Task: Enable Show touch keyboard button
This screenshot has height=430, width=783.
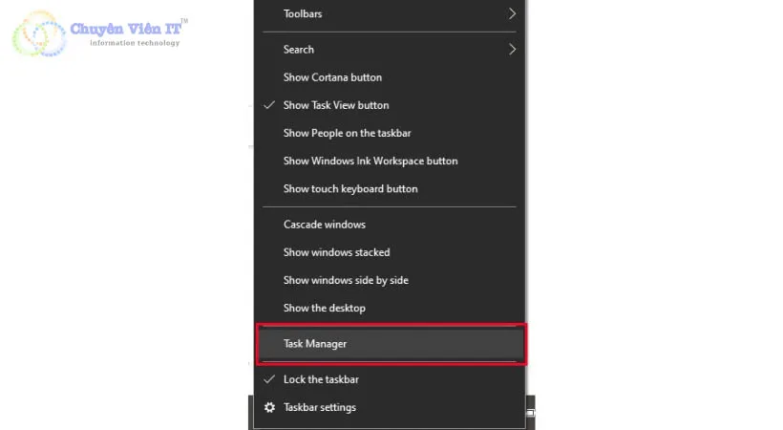Action: [x=350, y=188]
